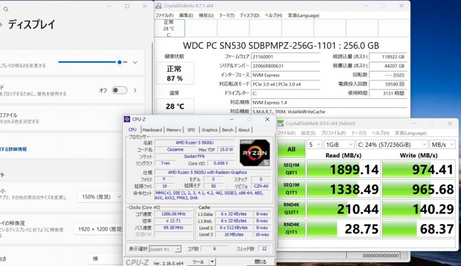This screenshot has width=461, height=266.
Task: Open the display details link in Settings
Action: 13,149
